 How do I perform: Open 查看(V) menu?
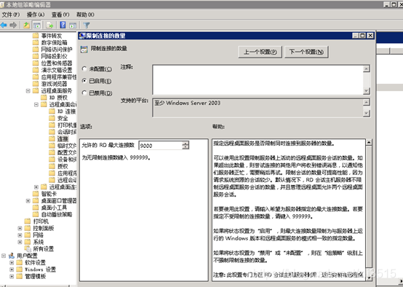tap(60, 15)
